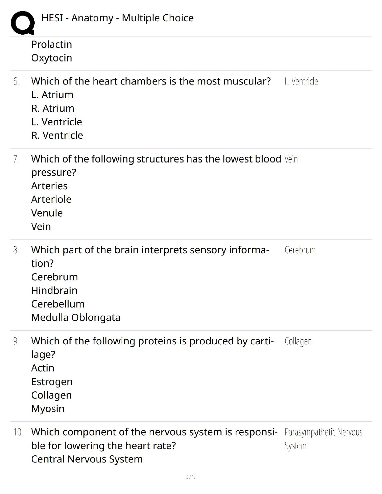
Task: Choose the Myosin answer option
Action: tap(48, 409)
